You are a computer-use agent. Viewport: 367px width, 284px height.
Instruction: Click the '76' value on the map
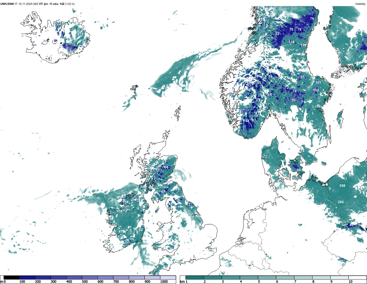tap(291, 30)
